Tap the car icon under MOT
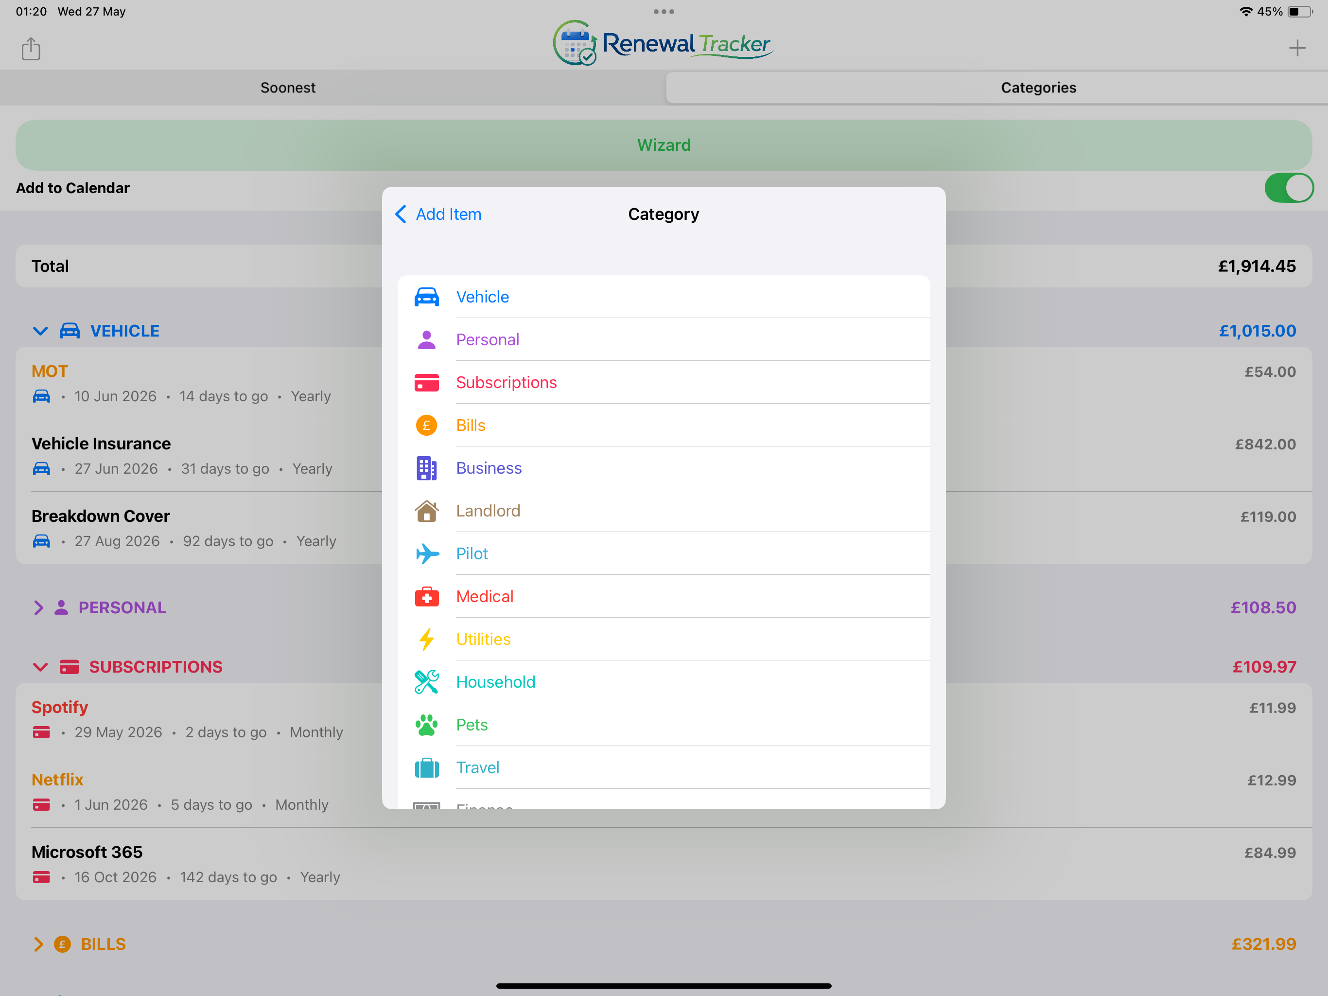The height and width of the screenshot is (996, 1328). click(41, 396)
